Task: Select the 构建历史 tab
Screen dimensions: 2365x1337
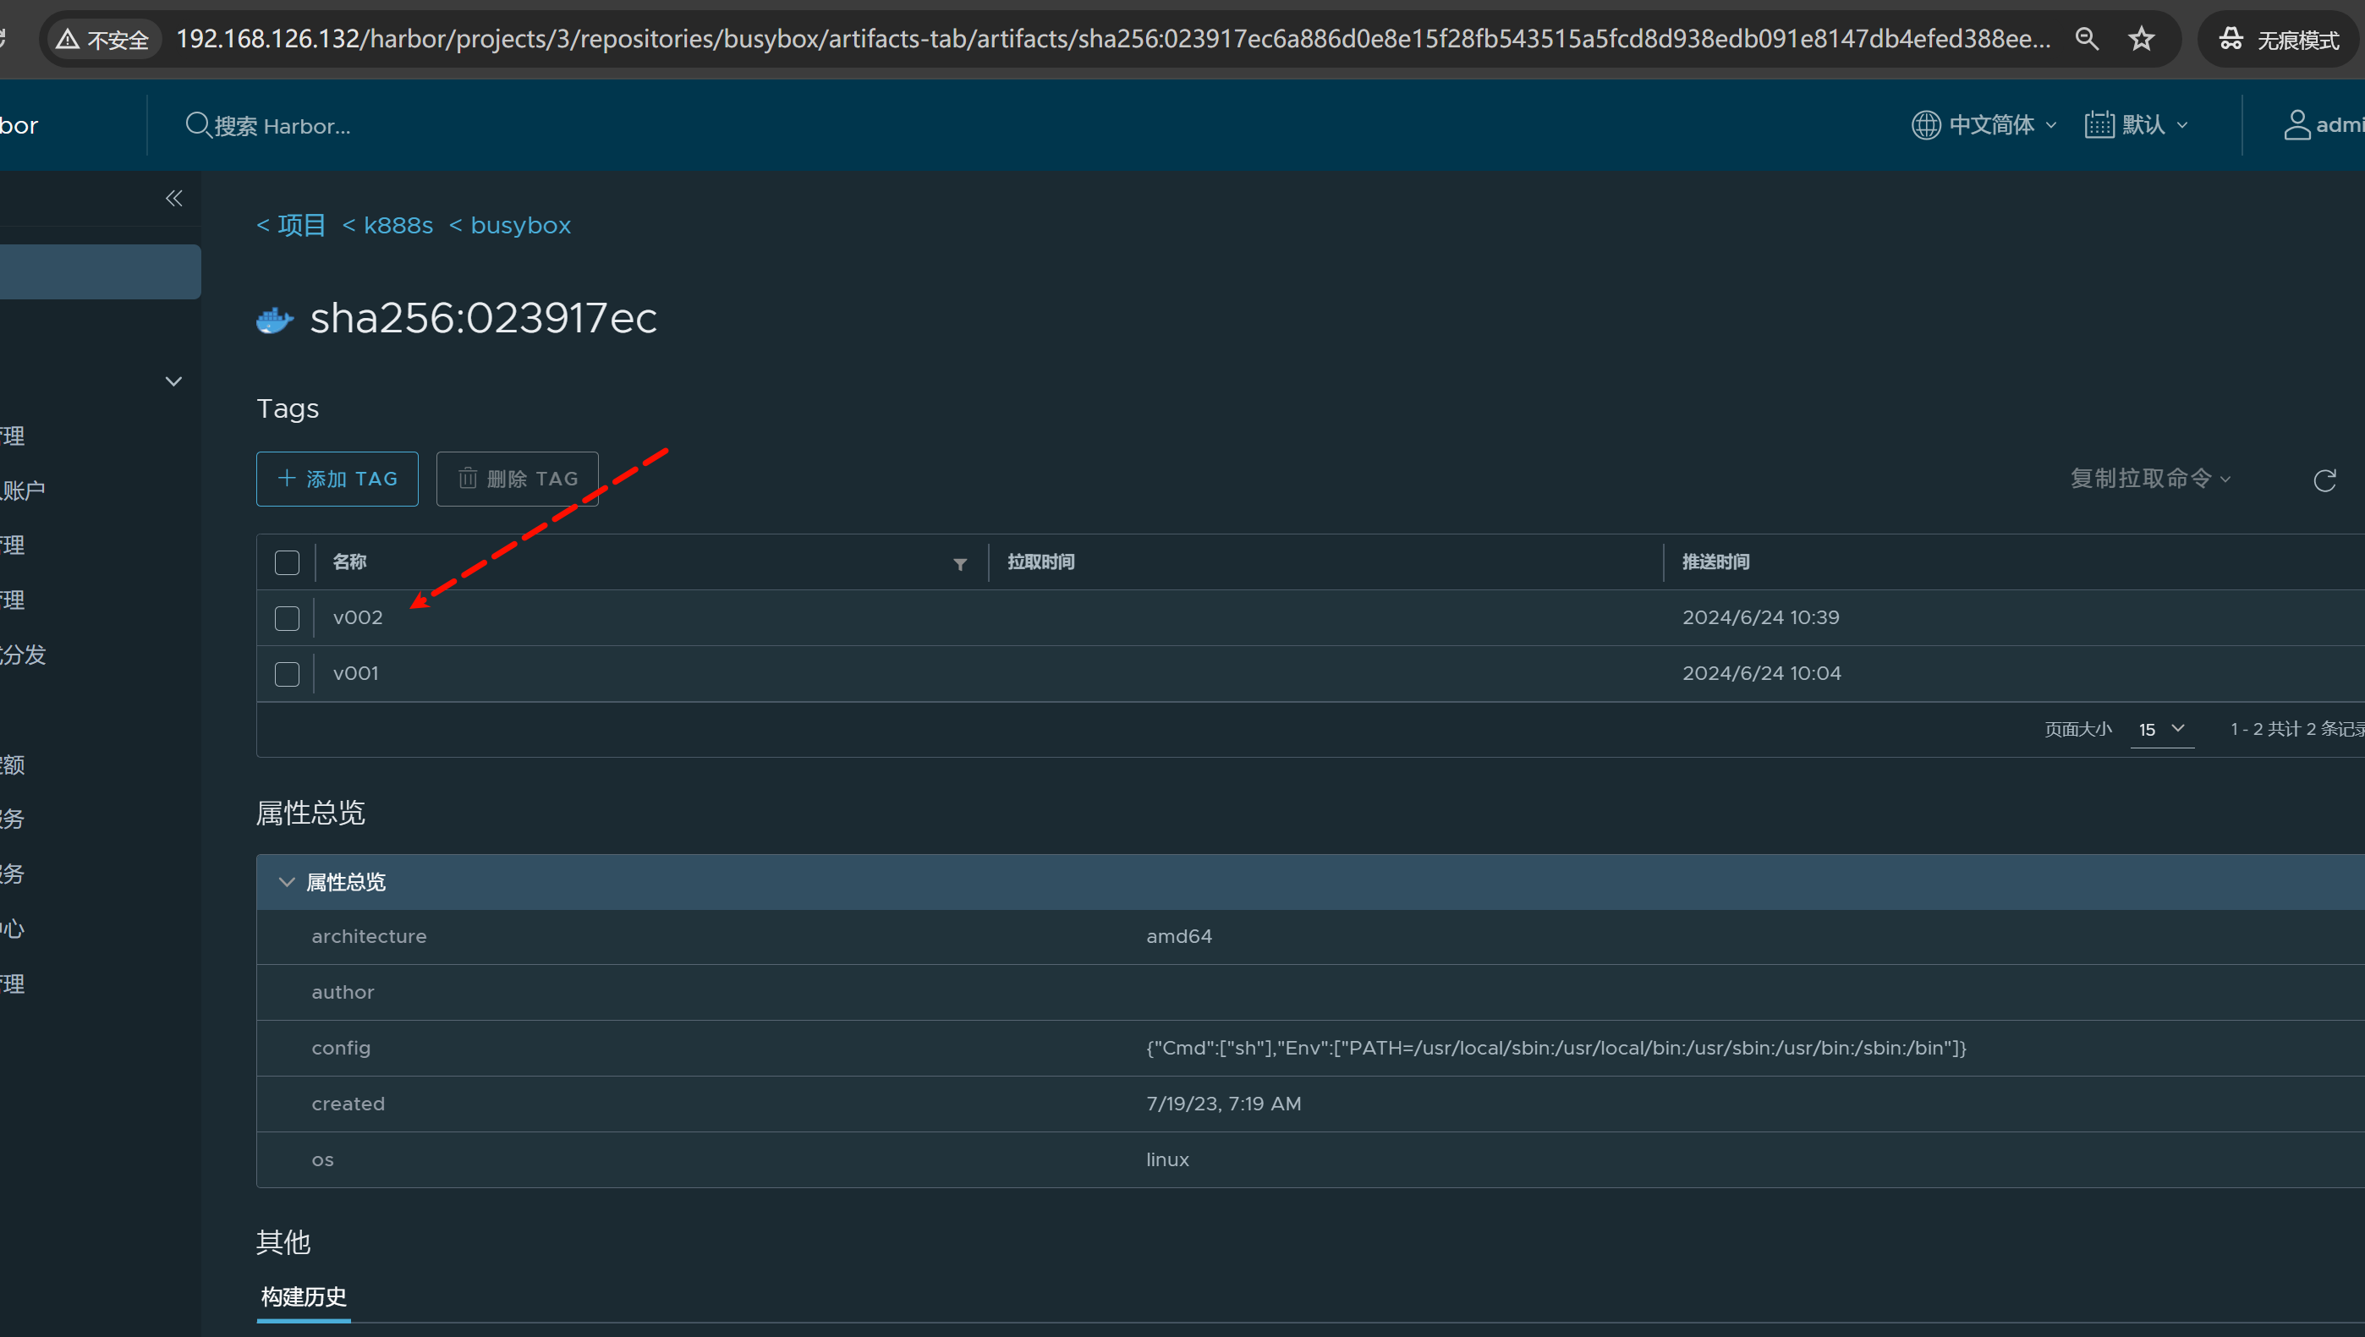Action: (x=304, y=1296)
